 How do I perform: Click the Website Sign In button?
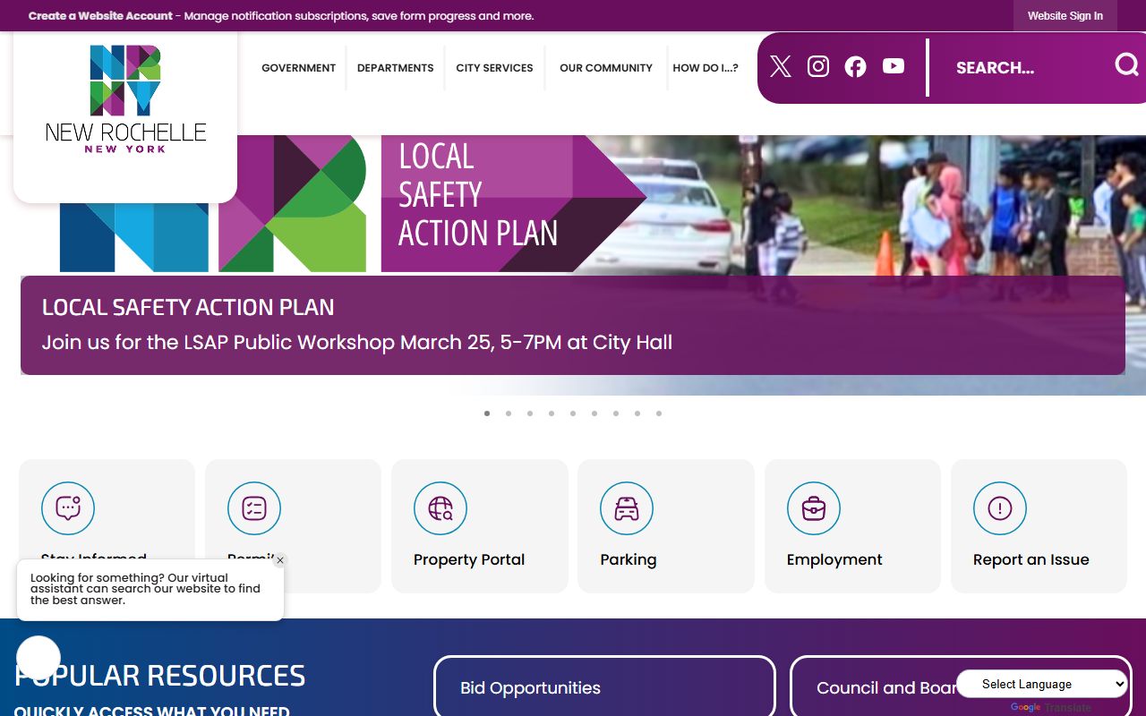1065,16
